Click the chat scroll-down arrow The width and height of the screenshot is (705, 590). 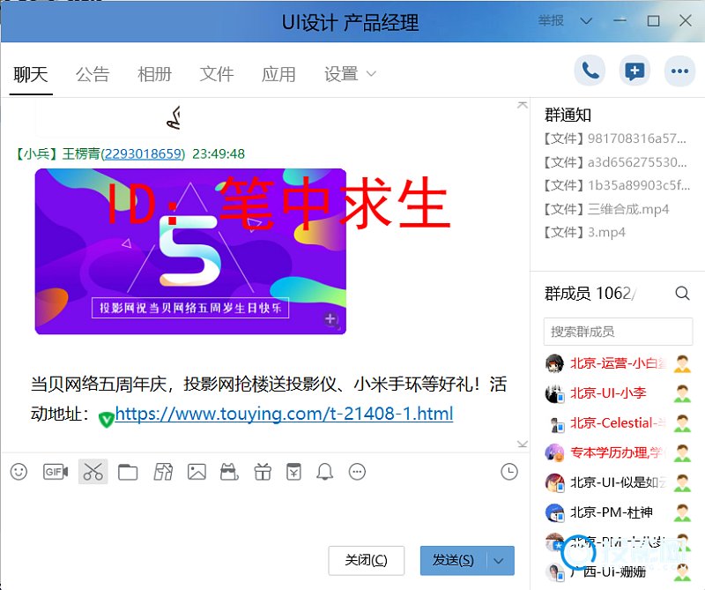522,444
